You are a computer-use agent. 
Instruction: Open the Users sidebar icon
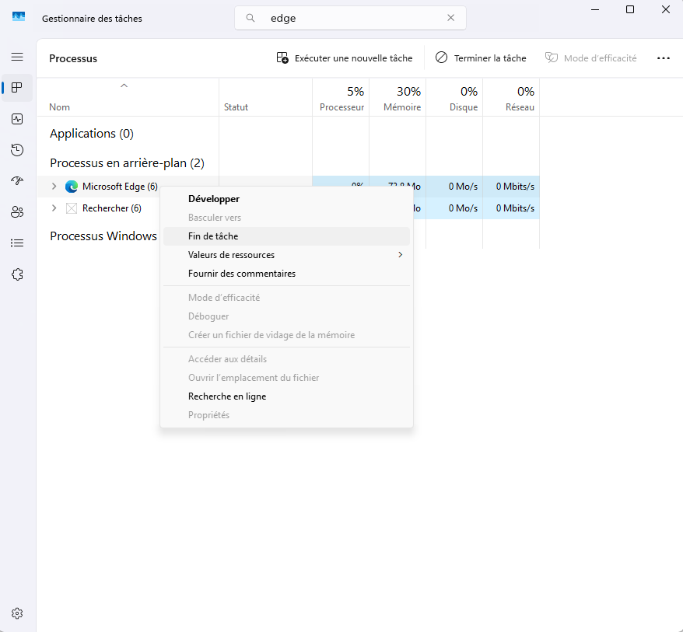click(17, 212)
